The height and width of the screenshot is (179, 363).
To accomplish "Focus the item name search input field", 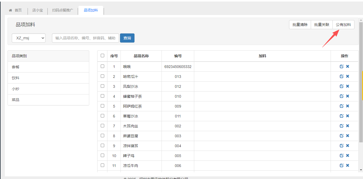I will (x=85, y=38).
